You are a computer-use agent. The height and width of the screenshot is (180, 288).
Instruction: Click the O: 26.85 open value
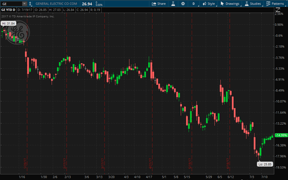tap(41, 10)
